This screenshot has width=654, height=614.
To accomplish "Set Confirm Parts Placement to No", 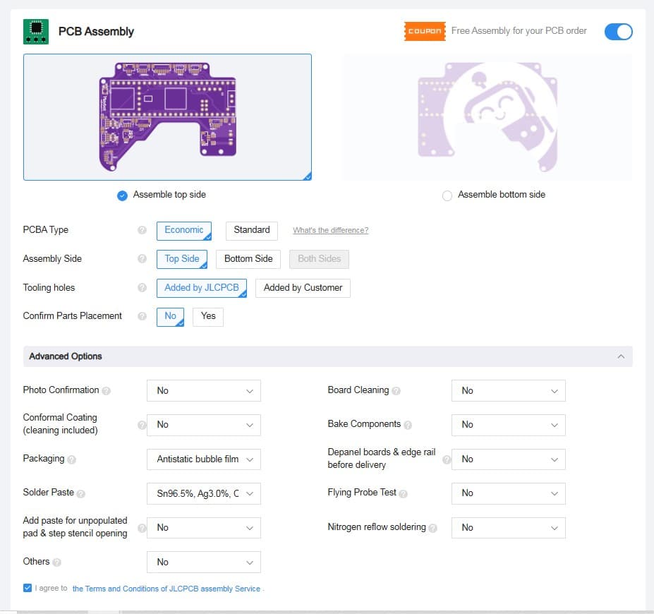I will click(170, 317).
